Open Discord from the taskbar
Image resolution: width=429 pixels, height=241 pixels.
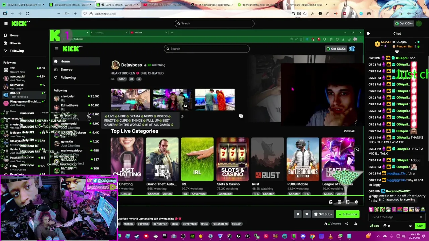[303, 236]
